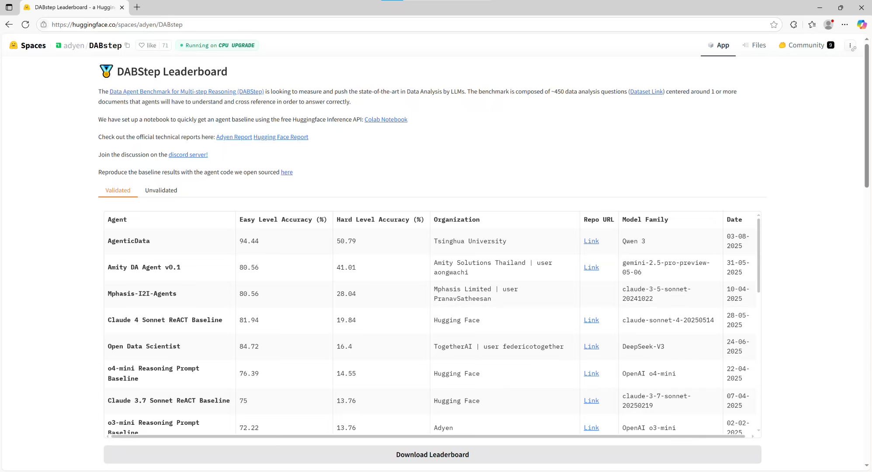The height and width of the screenshot is (472, 872).
Task: View site information lock icon
Action: tap(43, 24)
